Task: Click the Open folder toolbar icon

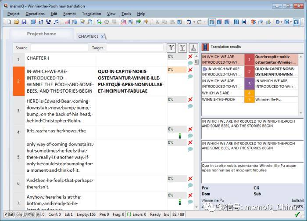Action: pos(17,22)
